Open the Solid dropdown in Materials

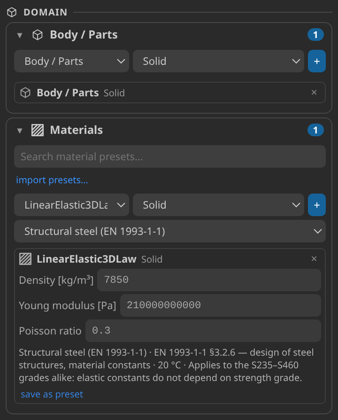pos(218,205)
